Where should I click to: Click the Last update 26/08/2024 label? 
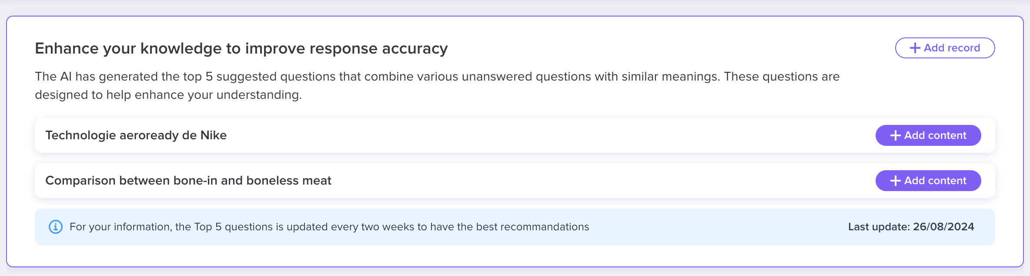pyautogui.click(x=911, y=227)
